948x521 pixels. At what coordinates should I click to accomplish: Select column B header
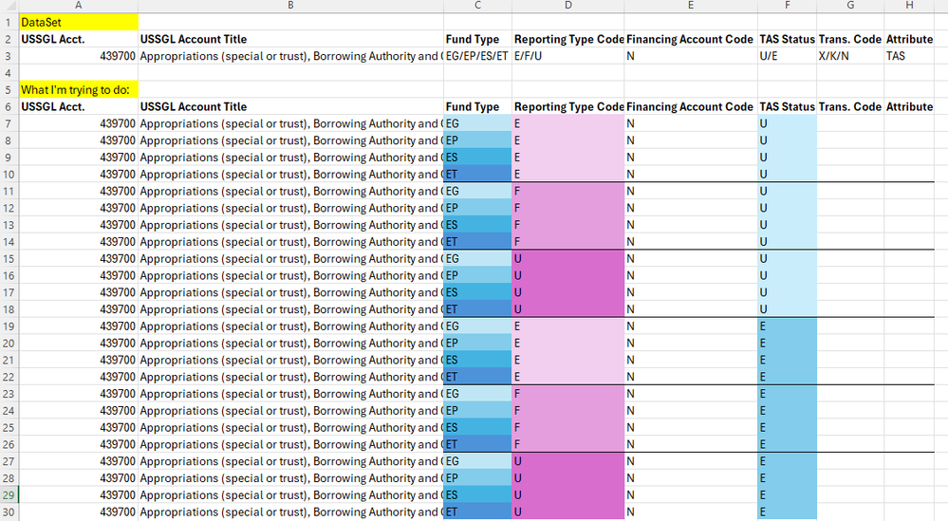point(290,6)
